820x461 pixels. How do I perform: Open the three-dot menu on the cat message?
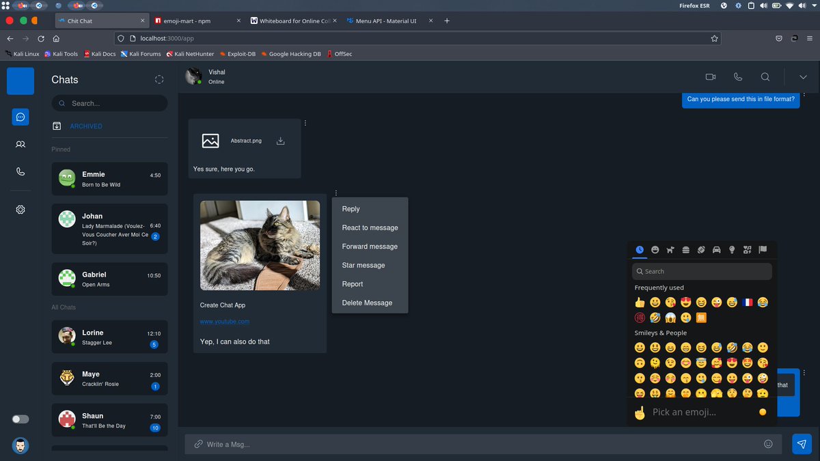[336, 192]
